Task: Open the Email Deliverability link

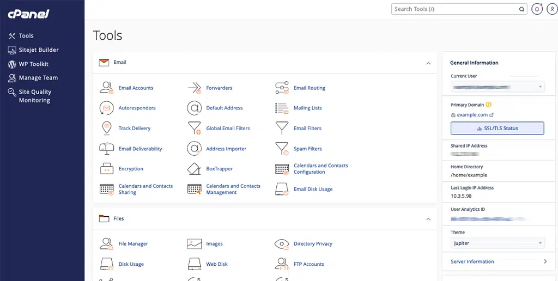Action: pos(140,149)
